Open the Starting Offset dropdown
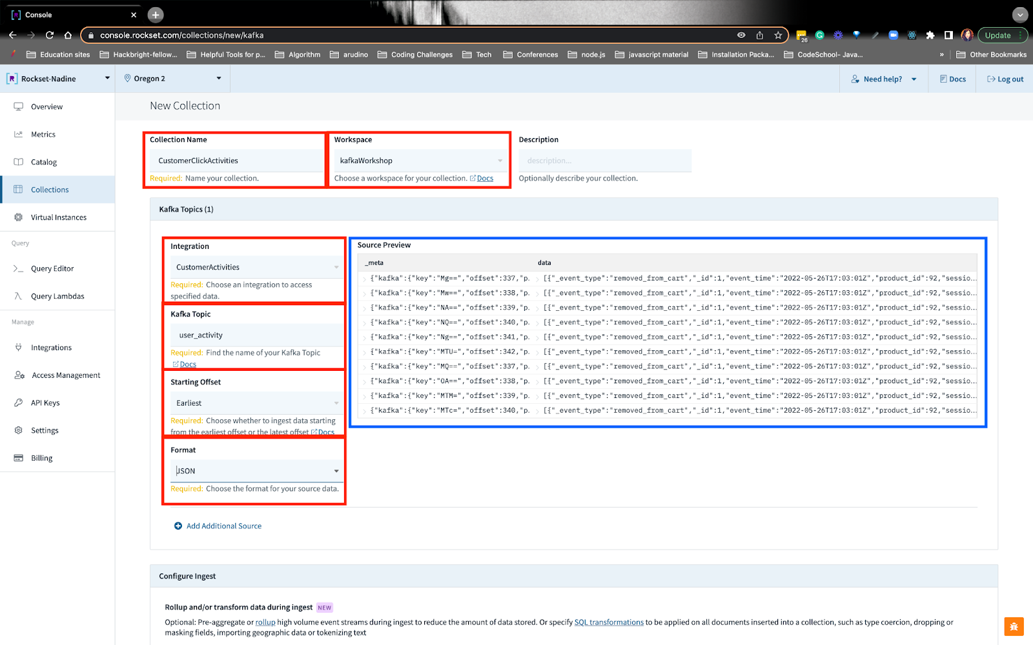Screen dimensions: 1033x645 pos(256,403)
